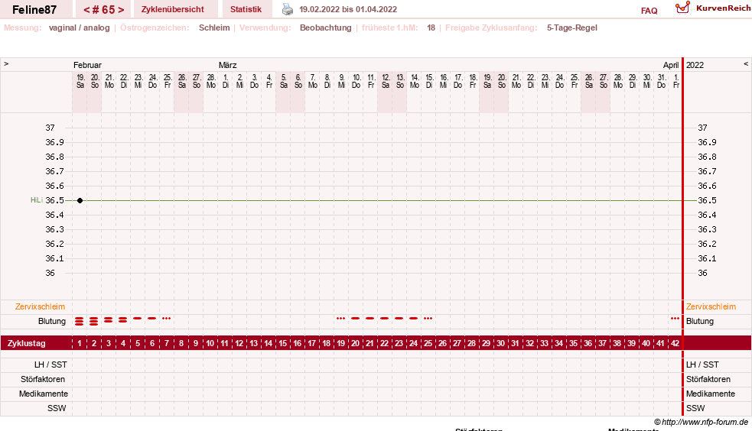Click the Zyklustag row header
Image resolution: width=752 pixels, height=431 pixels.
coord(26,343)
